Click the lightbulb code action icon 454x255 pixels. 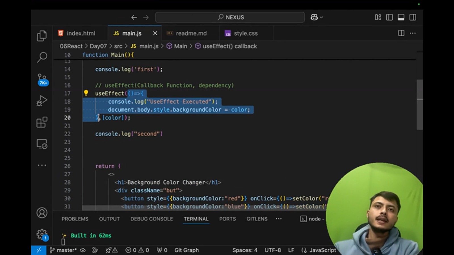pyautogui.click(x=86, y=93)
